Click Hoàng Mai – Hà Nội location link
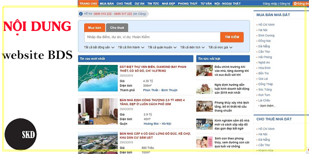Image resolution: width=309 pixels, height=154 pixels. (158, 123)
